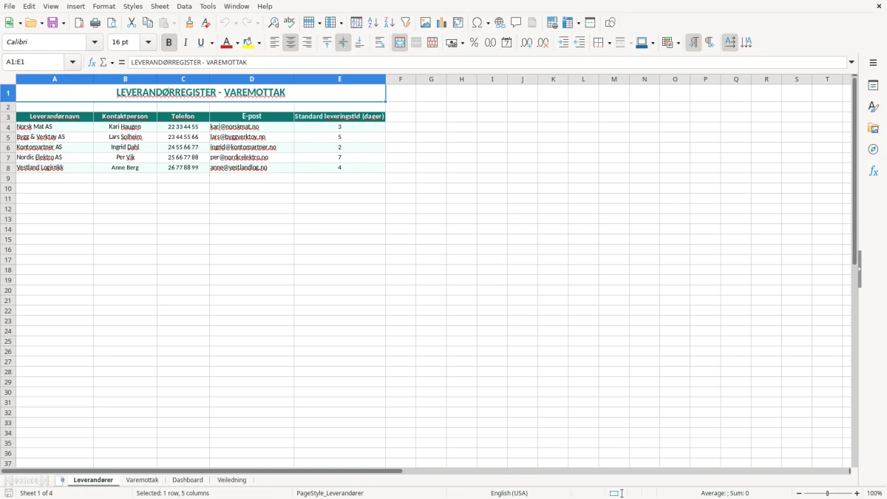Open Find and Replace
Image resolution: width=887 pixels, height=499 pixels.
273,23
